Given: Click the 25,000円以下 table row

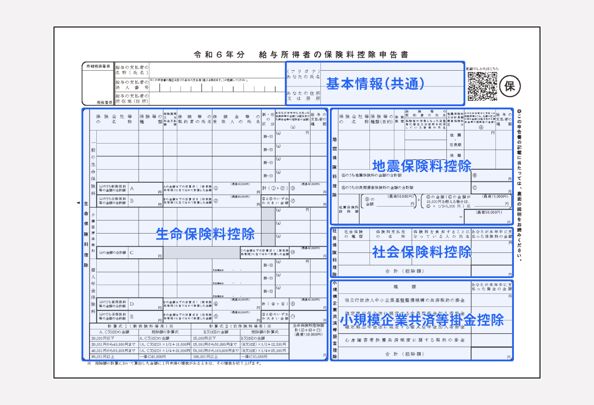Looking at the screenshot, I should [240, 338].
